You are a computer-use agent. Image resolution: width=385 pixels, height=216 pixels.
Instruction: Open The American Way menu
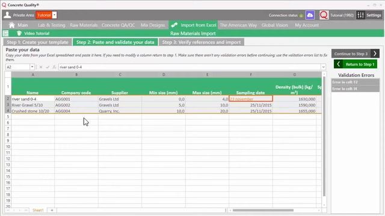click(238, 25)
